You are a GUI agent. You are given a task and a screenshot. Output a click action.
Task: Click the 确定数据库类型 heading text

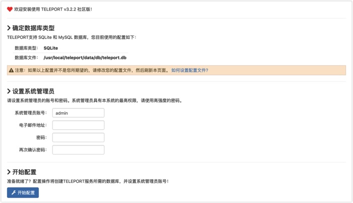point(33,28)
